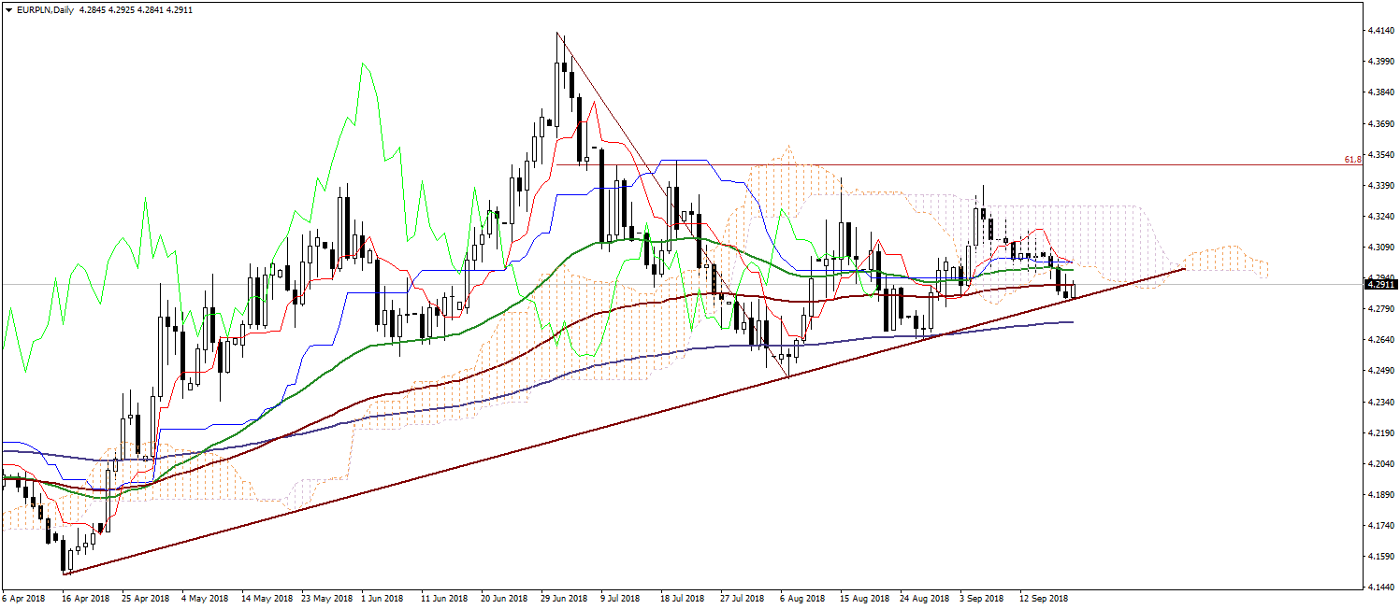1400x609 pixels.
Task: Click the 4.3240 price axis label
Action: [x=1380, y=217]
